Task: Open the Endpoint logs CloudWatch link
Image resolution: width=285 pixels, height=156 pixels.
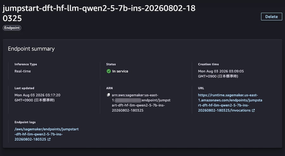Action: click(x=47, y=134)
